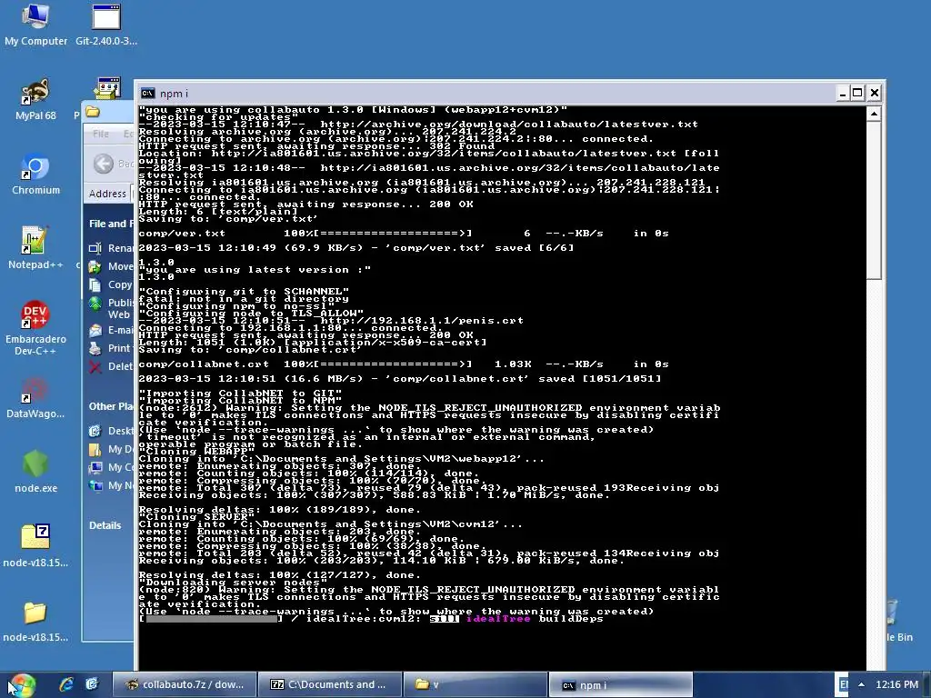Image resolution: width=931 pixels, height=698 pixels.
Task: Show hidden tray icons arrow
Action: [x=861, y=684]
